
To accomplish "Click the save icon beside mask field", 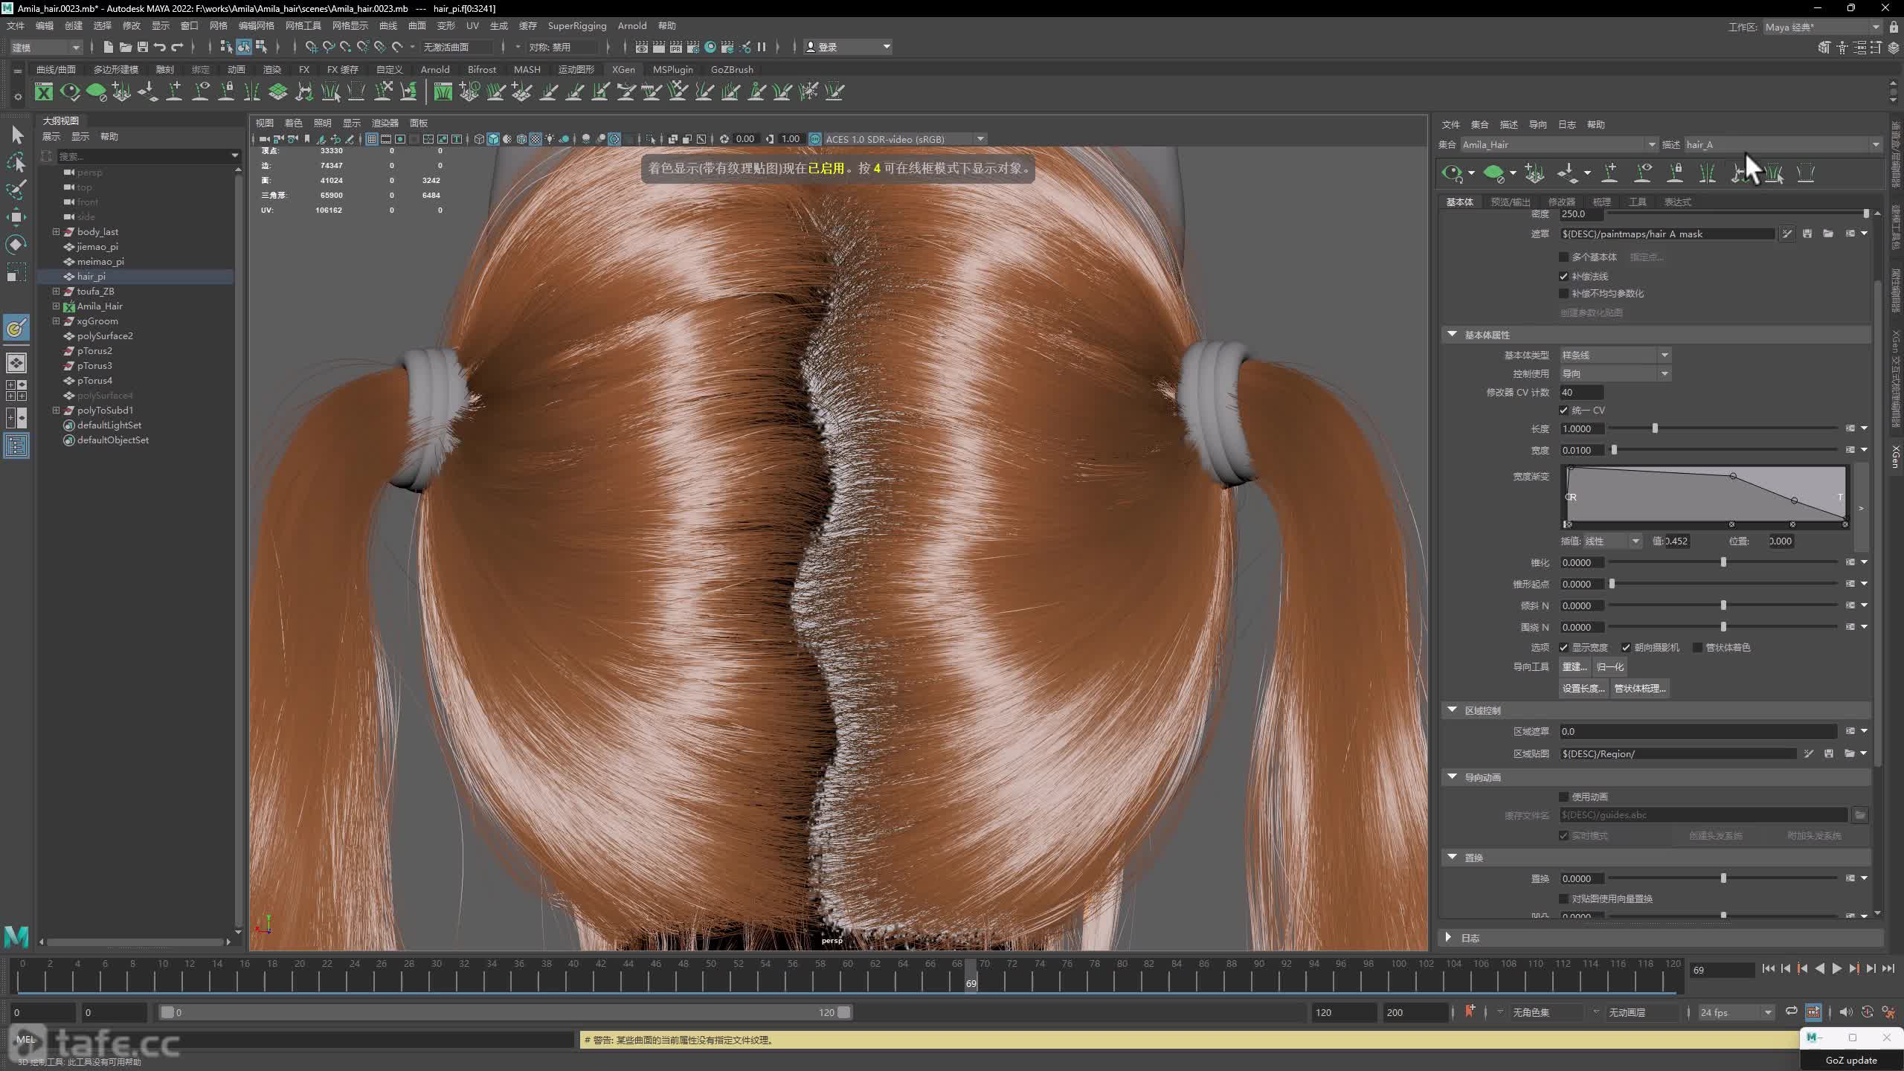I will [x=1807, y=234].
